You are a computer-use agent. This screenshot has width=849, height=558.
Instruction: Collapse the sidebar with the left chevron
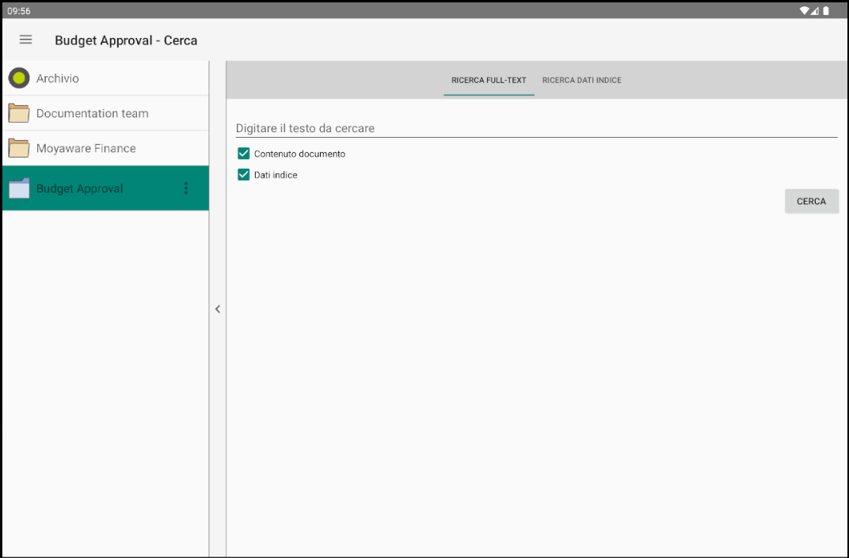[218, 309]
